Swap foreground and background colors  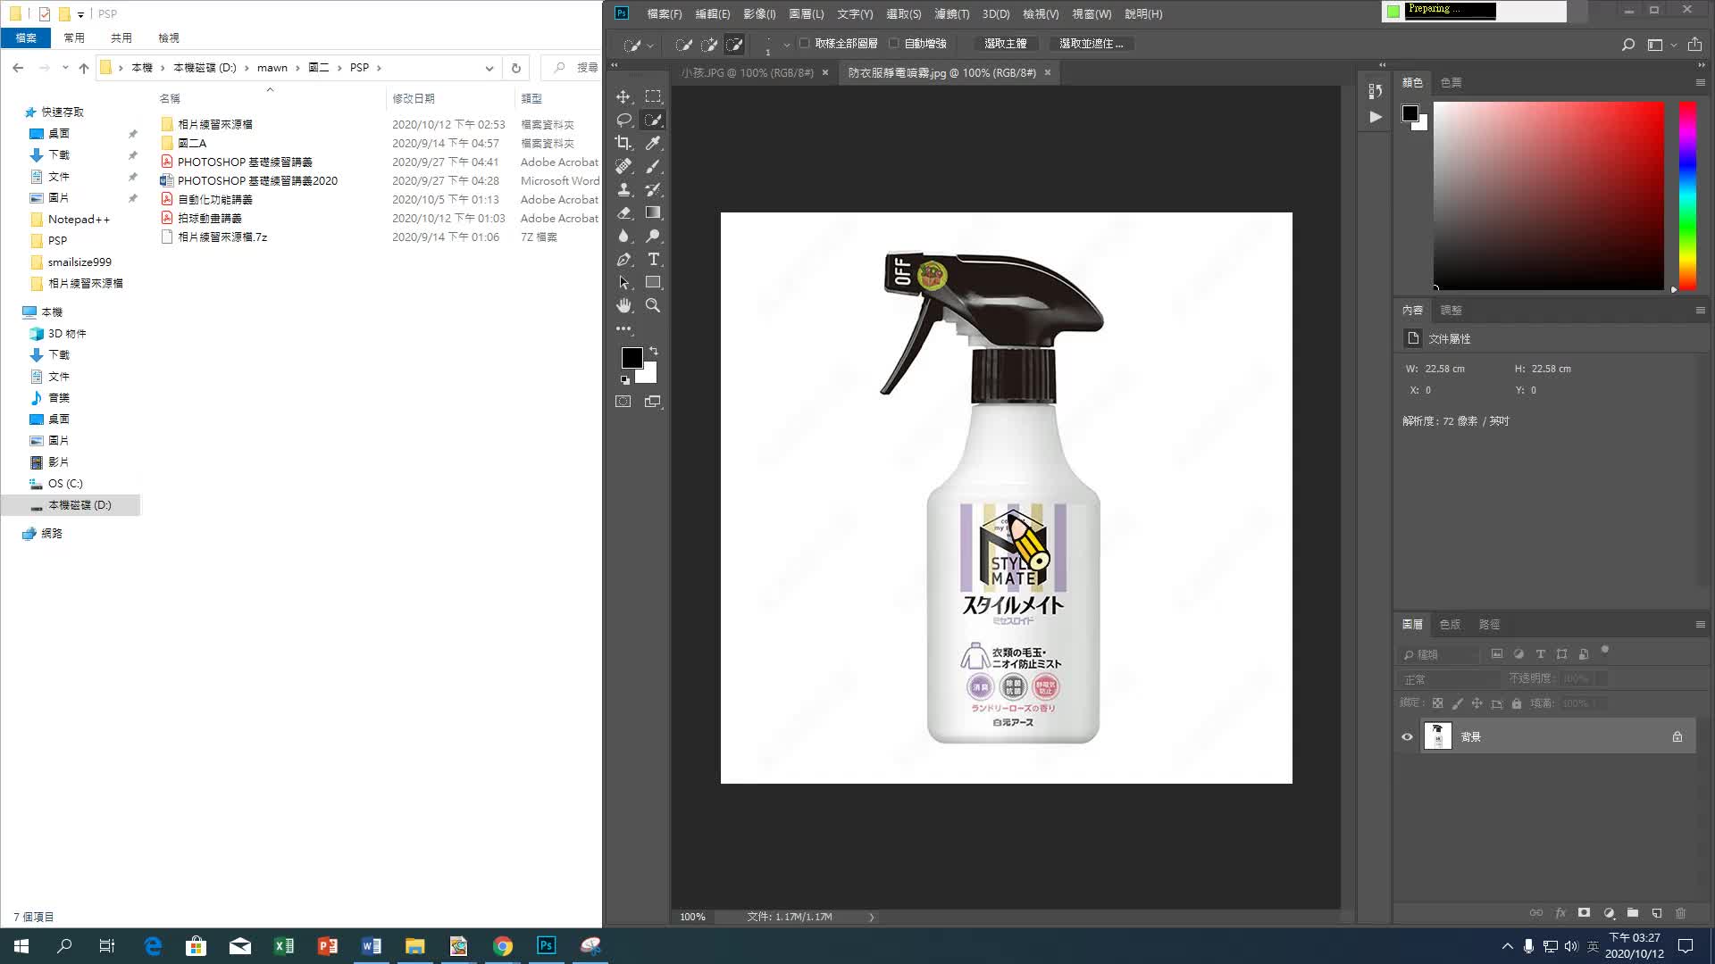[654, 351]
